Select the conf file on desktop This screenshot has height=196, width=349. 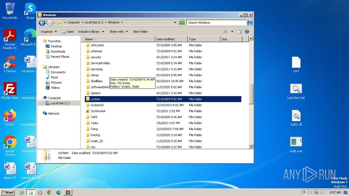click(x=296, y=65)
